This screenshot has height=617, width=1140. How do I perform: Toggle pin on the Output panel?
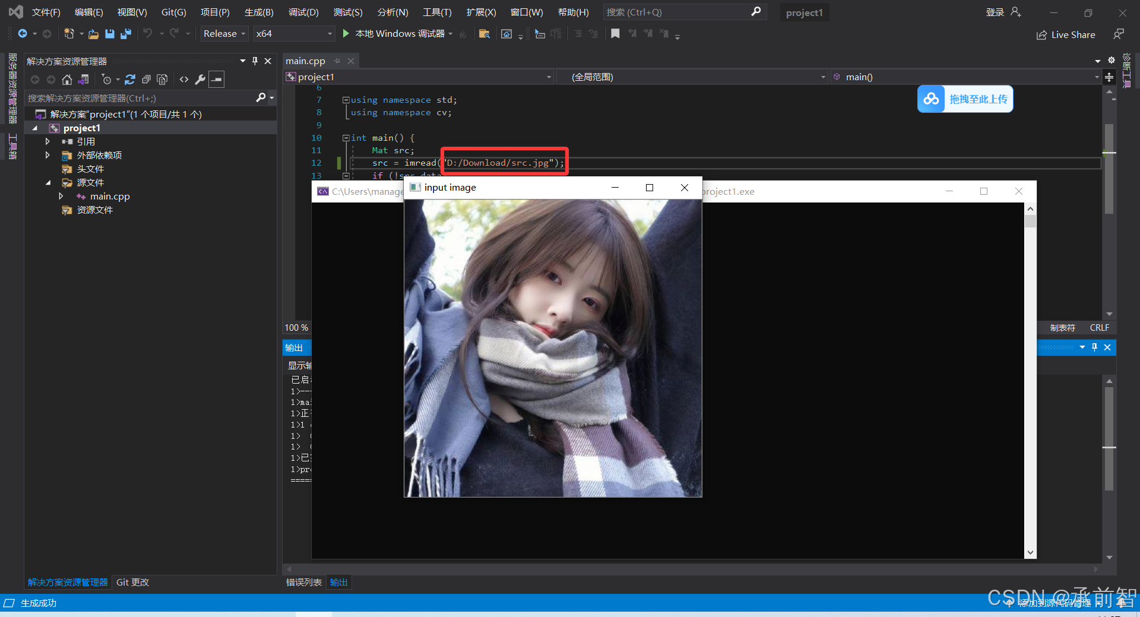point(1094,347)
